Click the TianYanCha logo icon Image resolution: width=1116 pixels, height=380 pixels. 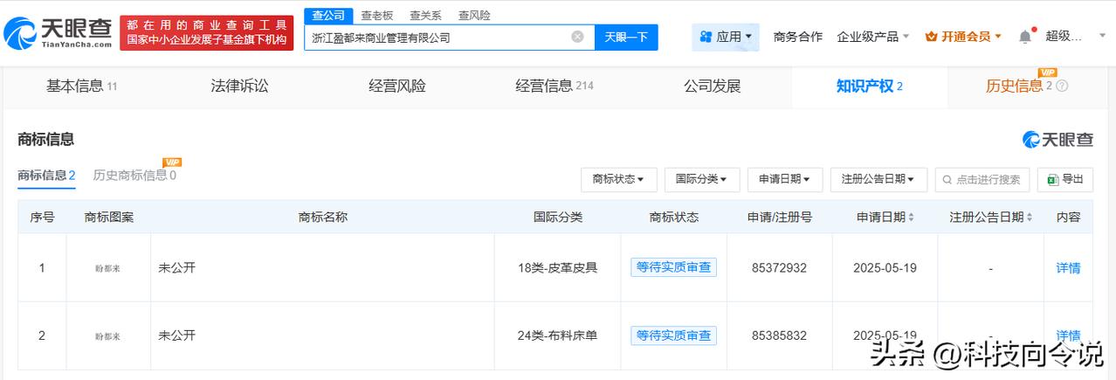(19, 34)
